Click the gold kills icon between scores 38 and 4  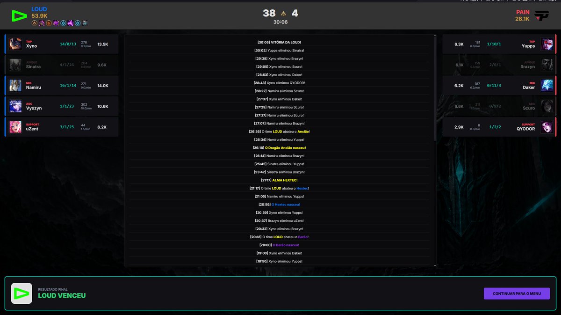click(283, 14)
